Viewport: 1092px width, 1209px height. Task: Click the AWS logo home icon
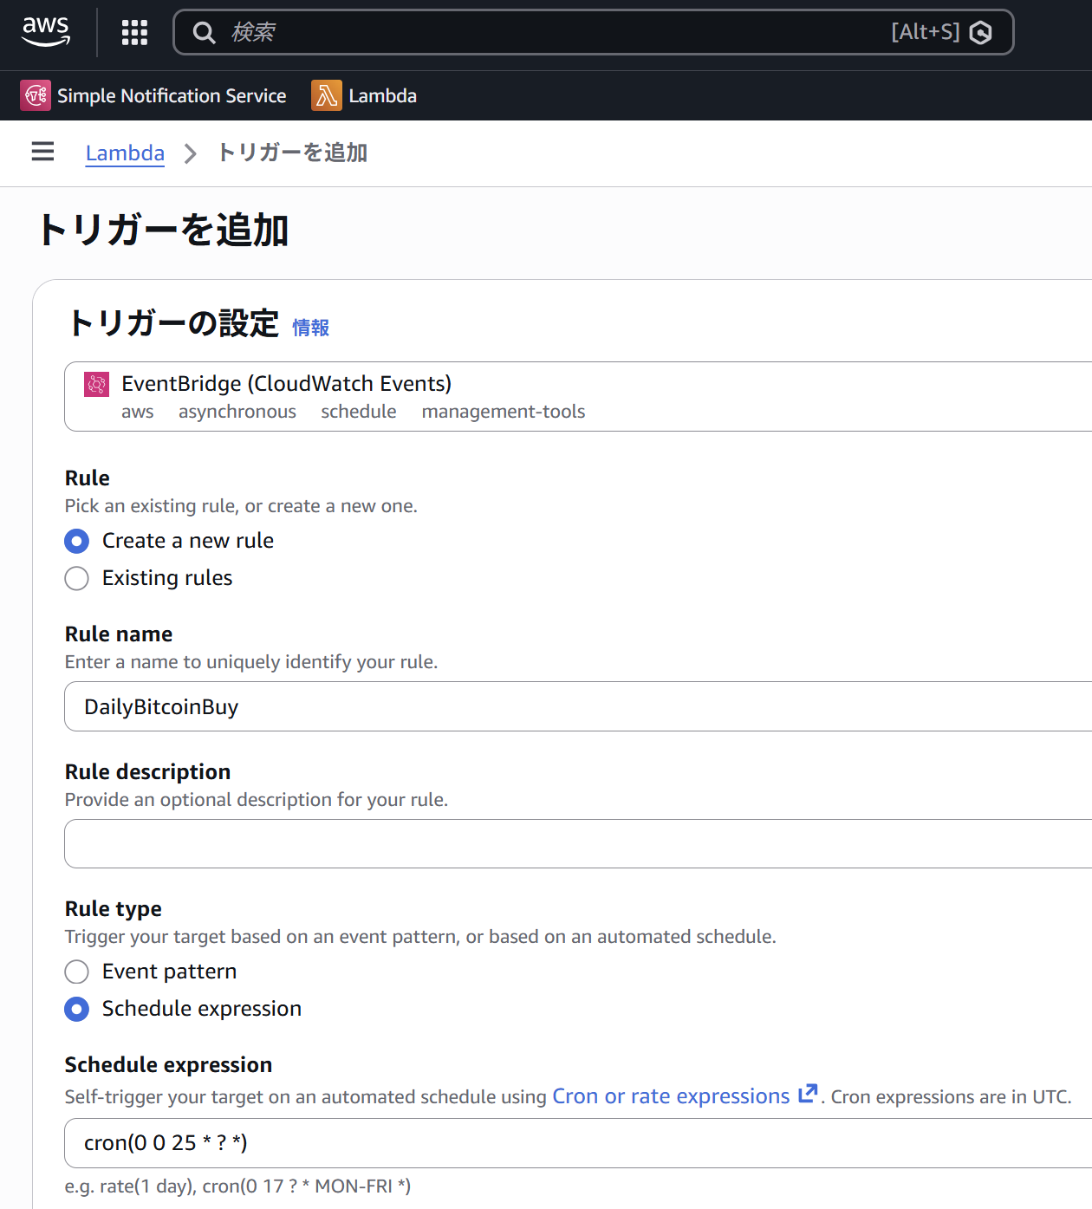pos(46,32)
